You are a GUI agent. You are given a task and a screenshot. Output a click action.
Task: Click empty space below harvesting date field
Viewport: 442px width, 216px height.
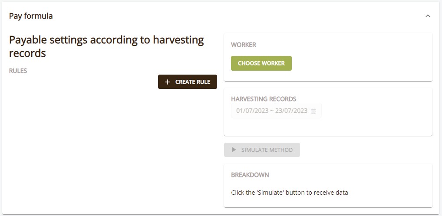[327, 127]
